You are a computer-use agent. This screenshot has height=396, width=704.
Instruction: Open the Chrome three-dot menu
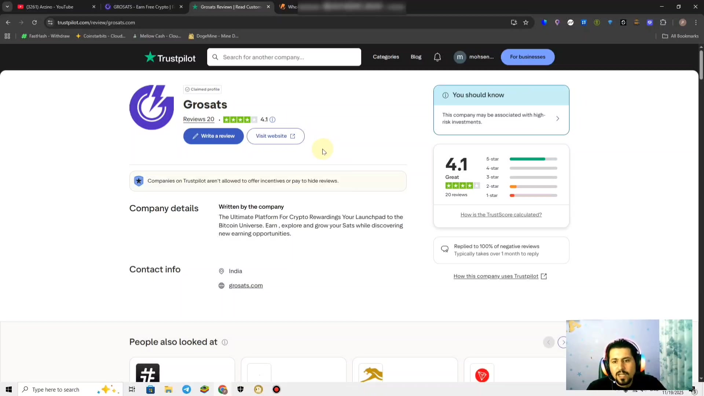(x=696, y=22)
